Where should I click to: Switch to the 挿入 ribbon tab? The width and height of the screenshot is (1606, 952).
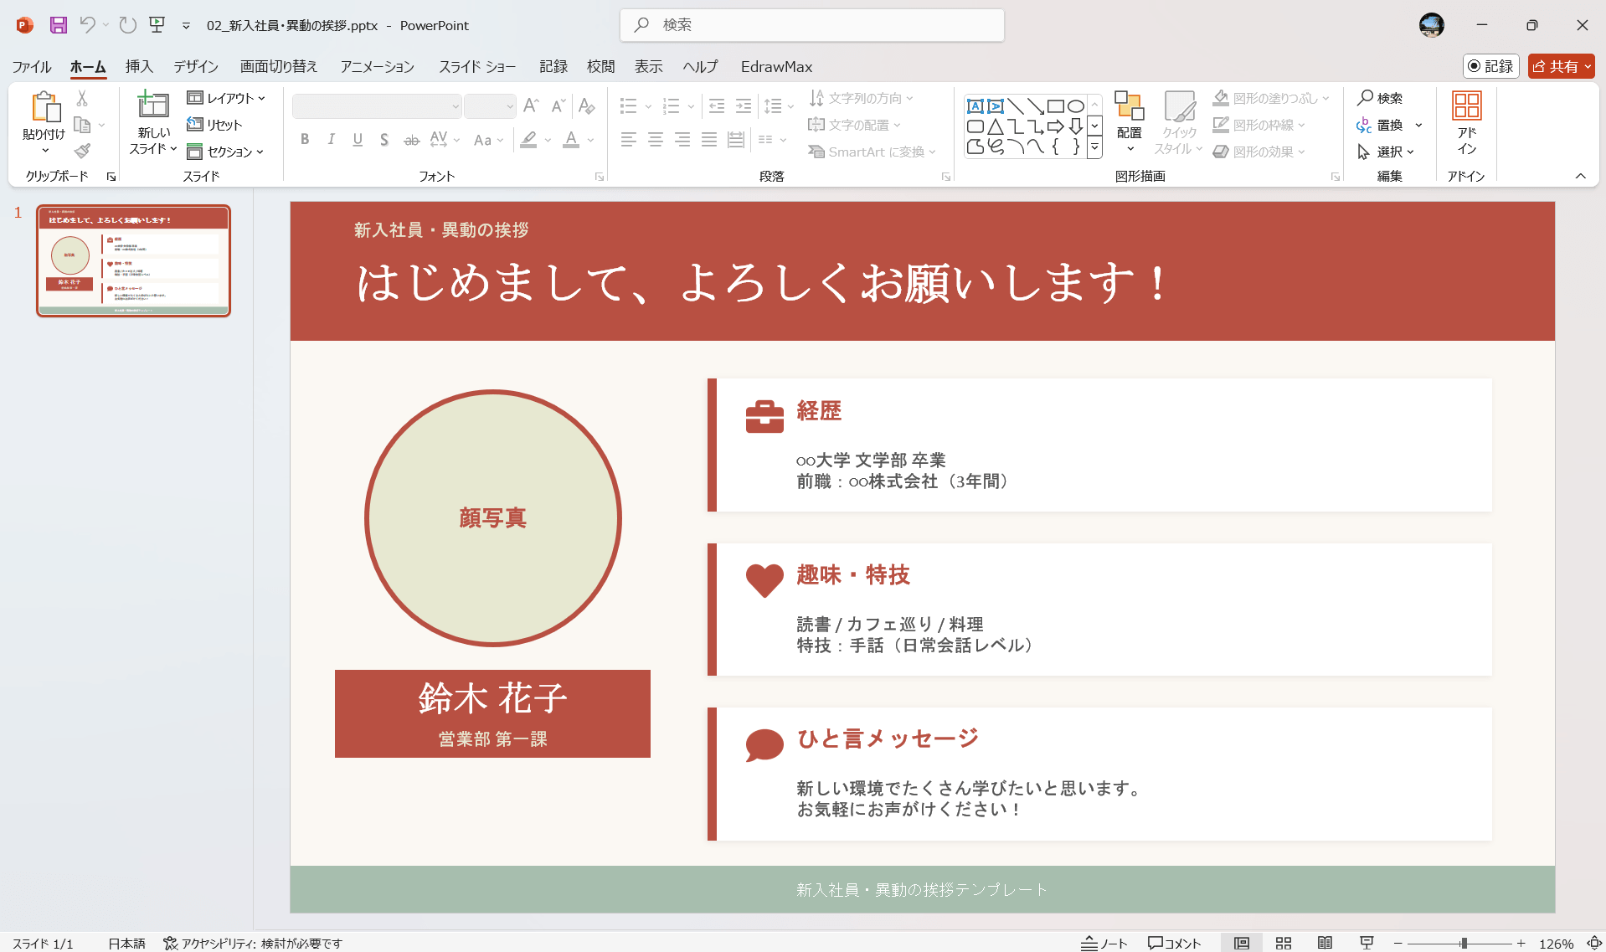click(139, 66)
